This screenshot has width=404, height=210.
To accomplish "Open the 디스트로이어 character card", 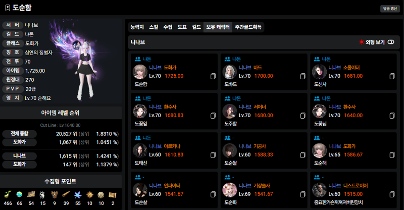I will point(353,190).
